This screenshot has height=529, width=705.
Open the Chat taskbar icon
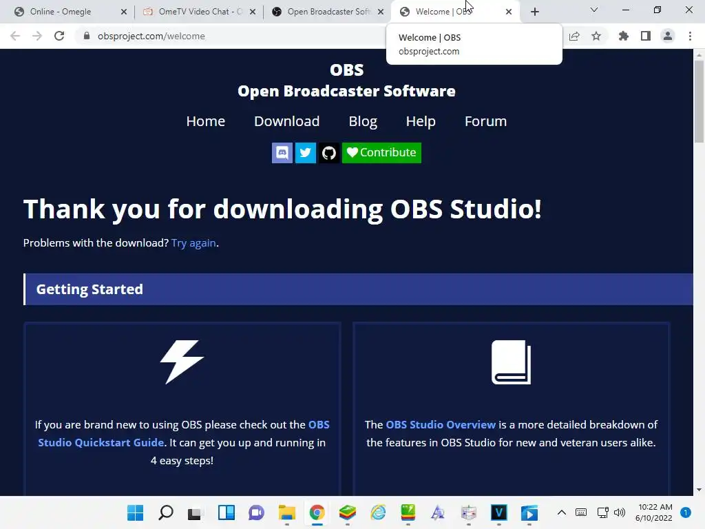pyautogui.click(x=256, y=512)
